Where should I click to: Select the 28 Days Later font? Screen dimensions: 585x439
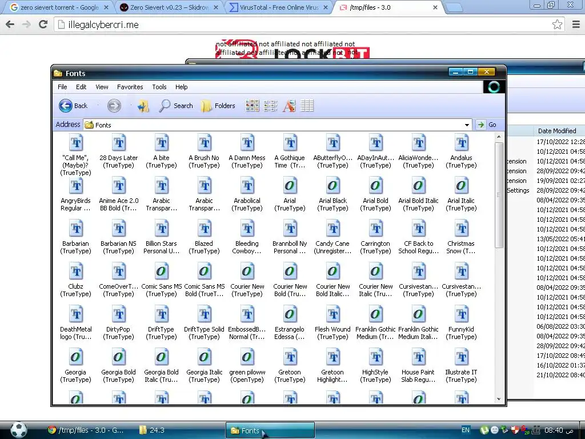pos(119,151)
